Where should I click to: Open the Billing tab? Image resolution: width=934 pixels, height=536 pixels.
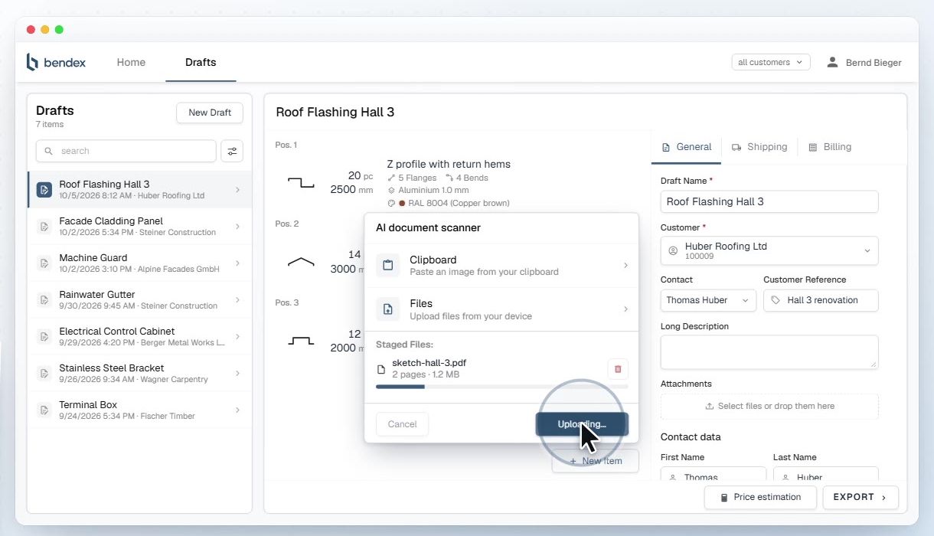830,147
